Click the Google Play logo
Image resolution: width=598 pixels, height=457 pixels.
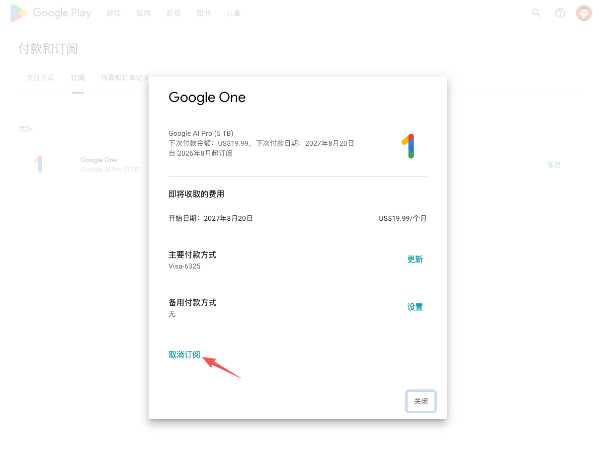coord(51,13)
